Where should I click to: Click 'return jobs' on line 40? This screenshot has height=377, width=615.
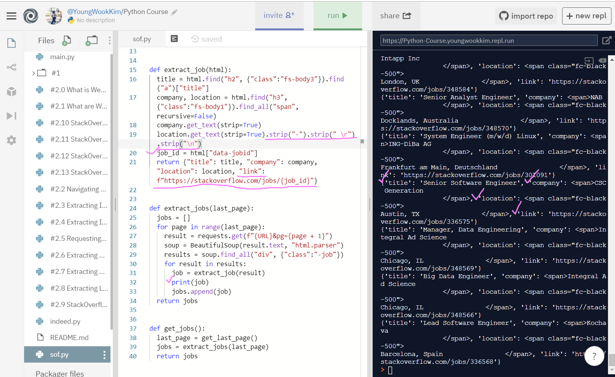tap(177, 356)
